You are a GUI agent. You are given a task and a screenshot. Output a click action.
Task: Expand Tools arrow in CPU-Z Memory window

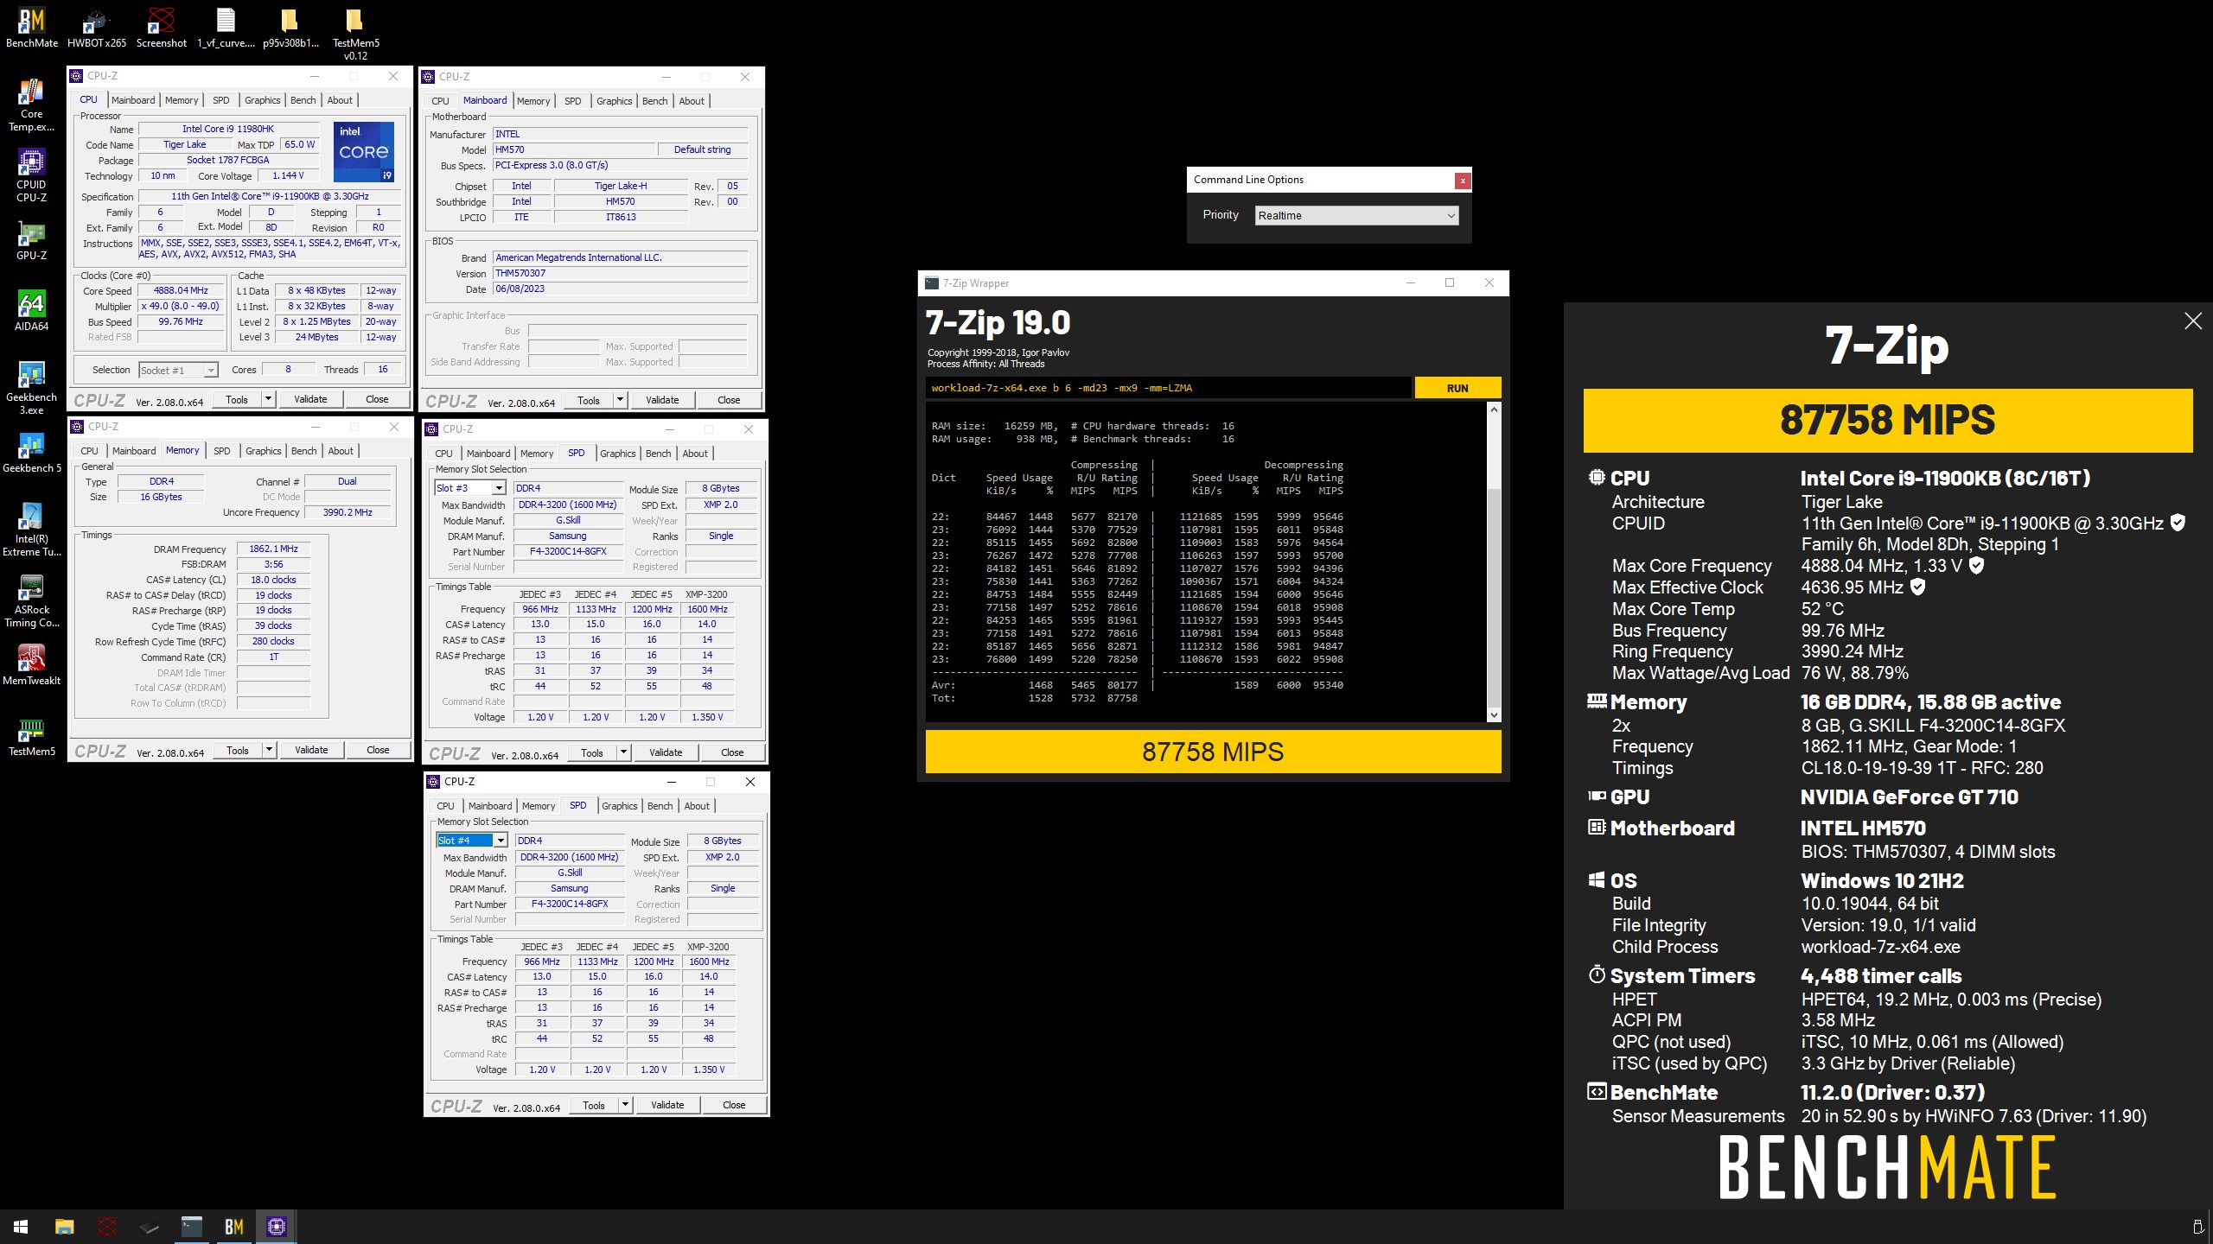click(x=270, y=750)
